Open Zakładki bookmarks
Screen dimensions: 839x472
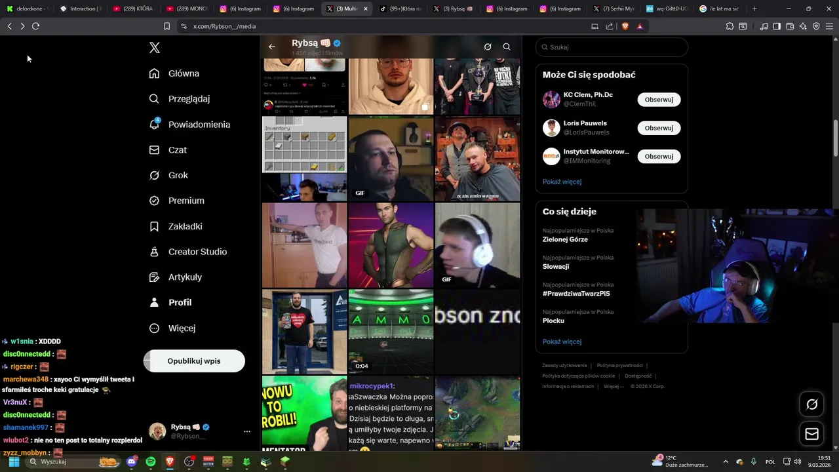click(x=176, y=226)
